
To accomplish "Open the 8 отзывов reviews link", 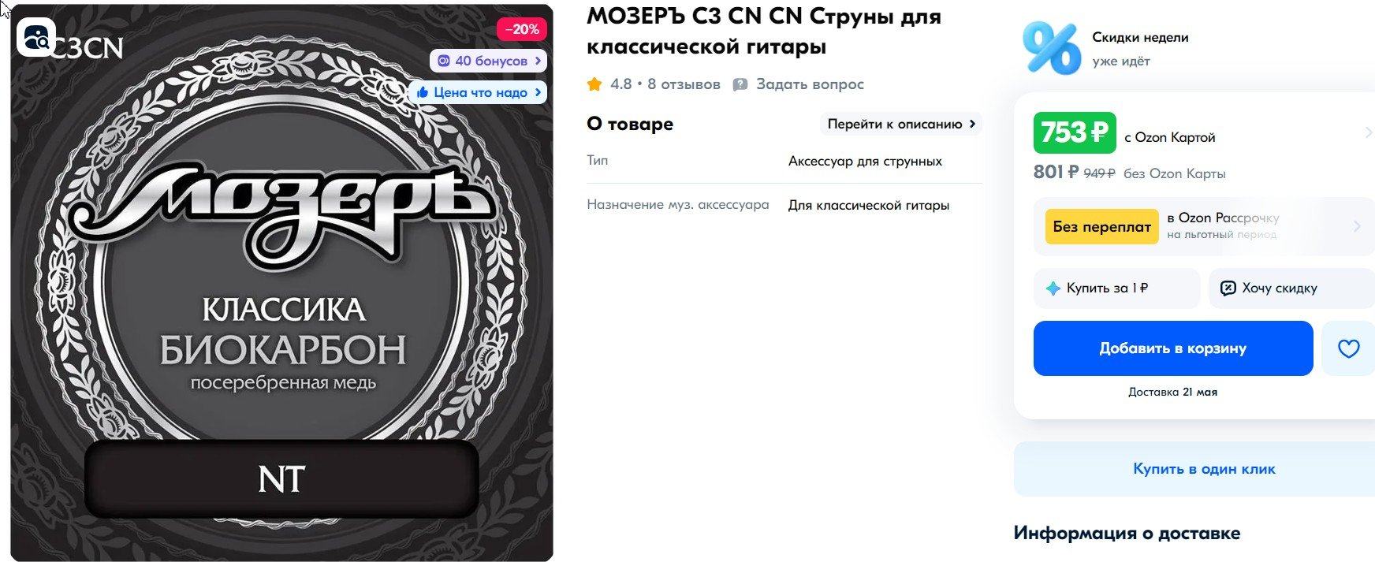I will [x=684, y=84].
